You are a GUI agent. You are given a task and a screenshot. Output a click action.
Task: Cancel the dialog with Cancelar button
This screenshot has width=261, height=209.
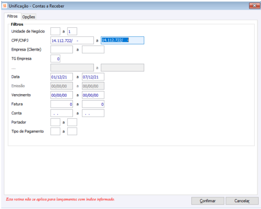pyautogui.click(x=242, y=201)
